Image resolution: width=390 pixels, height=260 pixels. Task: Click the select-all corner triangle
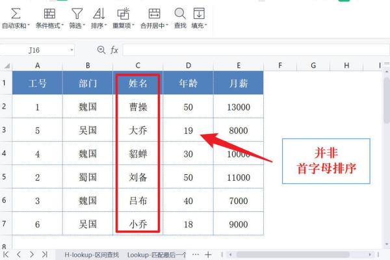[x=7, y=66]
